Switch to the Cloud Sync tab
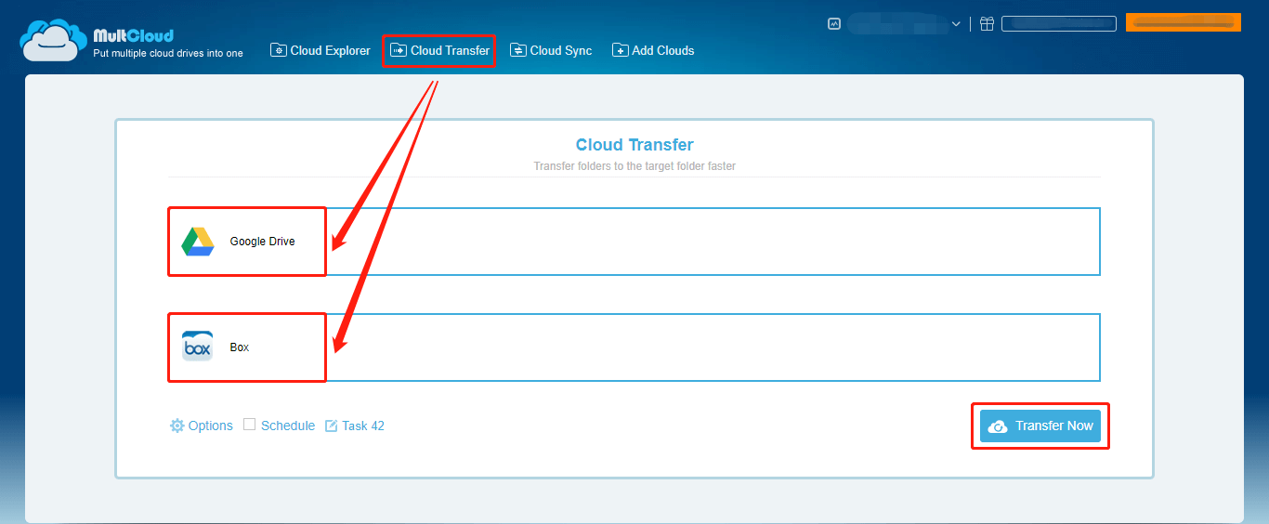Image resolution: width=1269 pixels, height=524 pixels. tap(551, 50)
